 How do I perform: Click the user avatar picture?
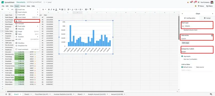tap(212, 2)
